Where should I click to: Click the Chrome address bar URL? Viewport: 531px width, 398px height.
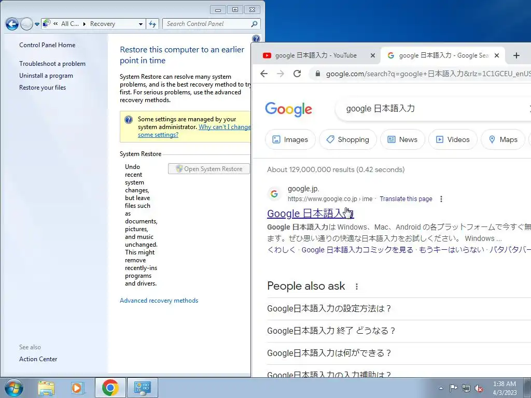428,74
